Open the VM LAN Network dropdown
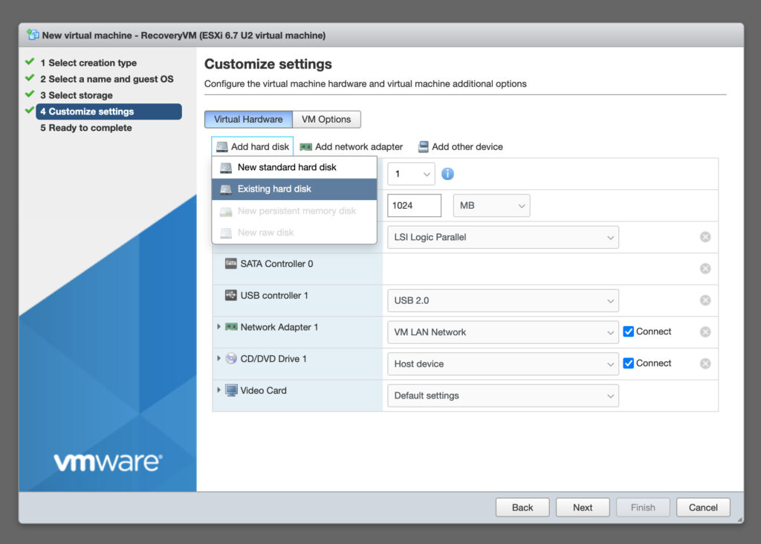This screenshot has width=761, height=544. (503, 332)
